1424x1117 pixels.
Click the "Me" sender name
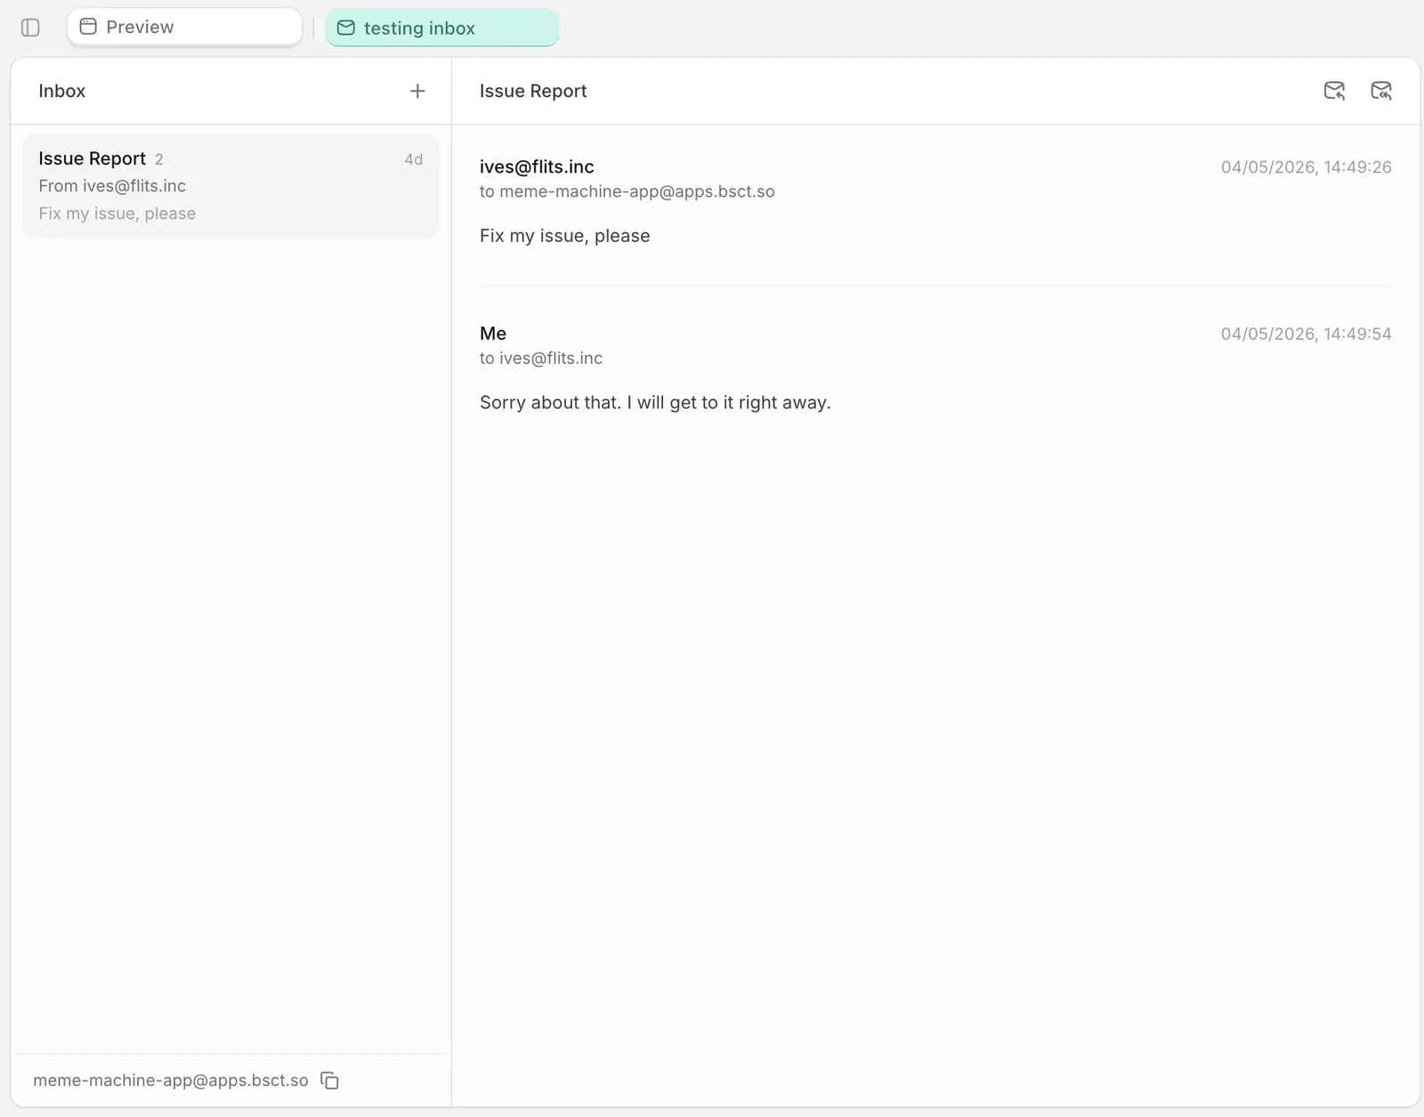pos(493,334)
